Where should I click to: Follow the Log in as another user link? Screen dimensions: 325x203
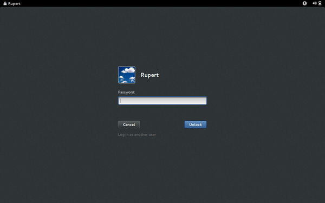point(137,135)
